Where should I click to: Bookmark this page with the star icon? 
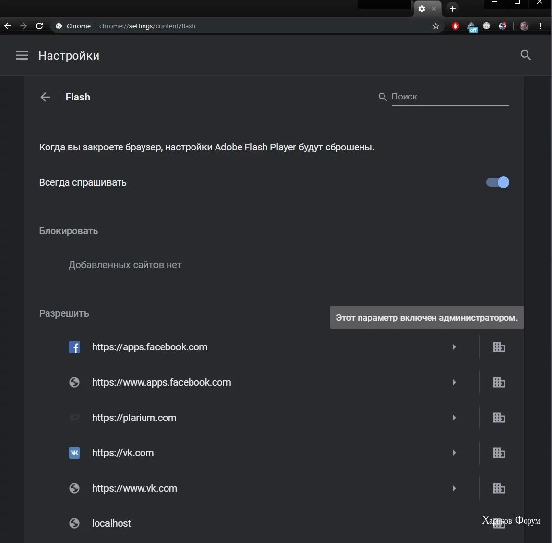point(436,26)
